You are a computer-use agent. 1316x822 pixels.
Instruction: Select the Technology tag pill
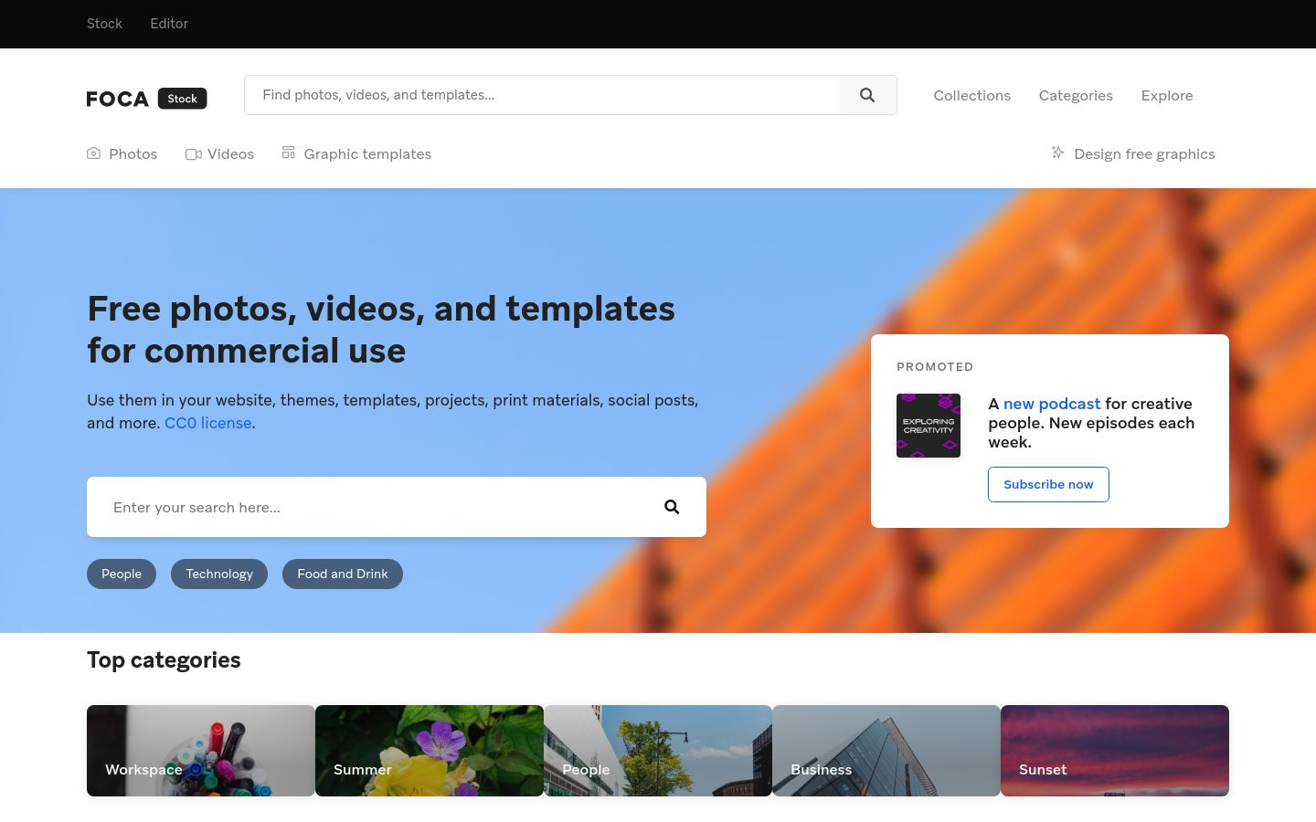pos(219,574)
